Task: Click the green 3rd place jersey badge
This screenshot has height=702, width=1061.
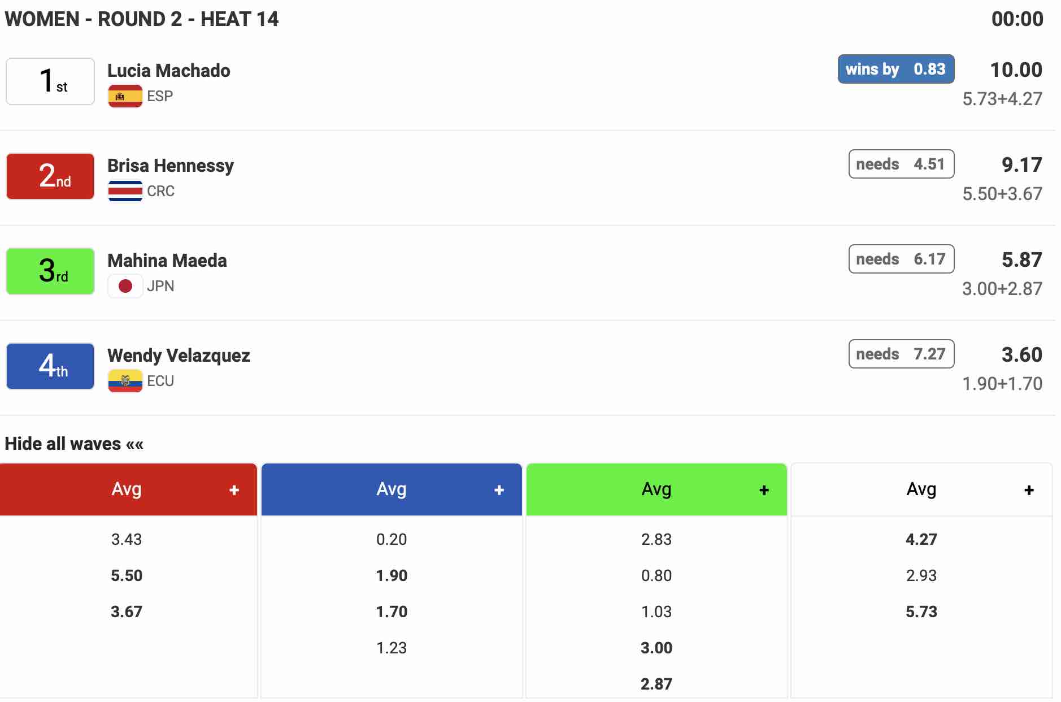Action: click(x=50, y=271)
